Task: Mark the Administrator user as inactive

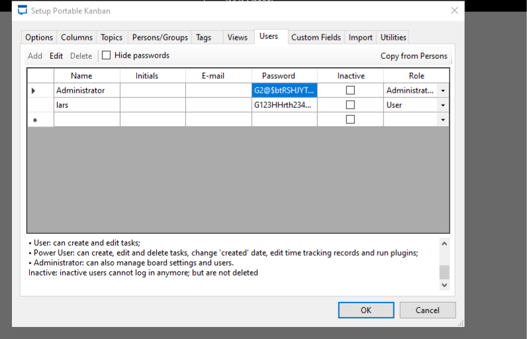Action: (x=350, y=90)
